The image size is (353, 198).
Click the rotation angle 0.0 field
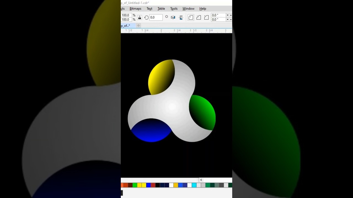coord(156,17)
